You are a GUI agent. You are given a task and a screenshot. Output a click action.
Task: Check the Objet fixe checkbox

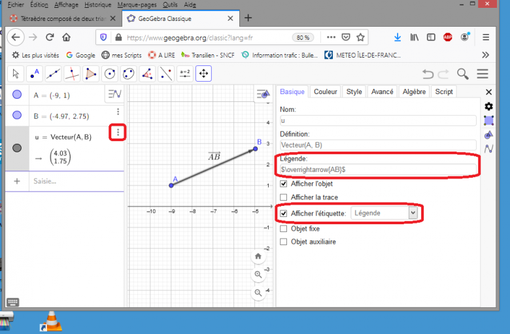coord(283,229)
